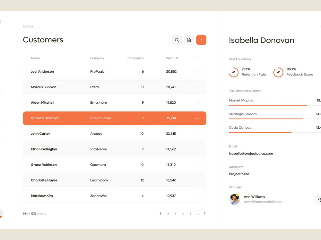321x240 pixels.
Task: Click manager email ann.williams@unfold.com
Action: pos(263,202)
